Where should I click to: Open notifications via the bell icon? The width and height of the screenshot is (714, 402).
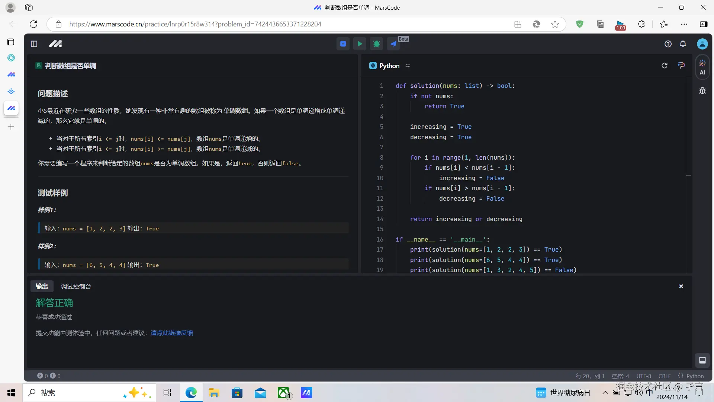pyautogui.click(x=683, y=44)
